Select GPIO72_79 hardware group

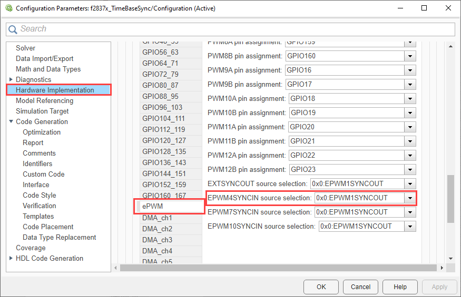pos(171,74)
